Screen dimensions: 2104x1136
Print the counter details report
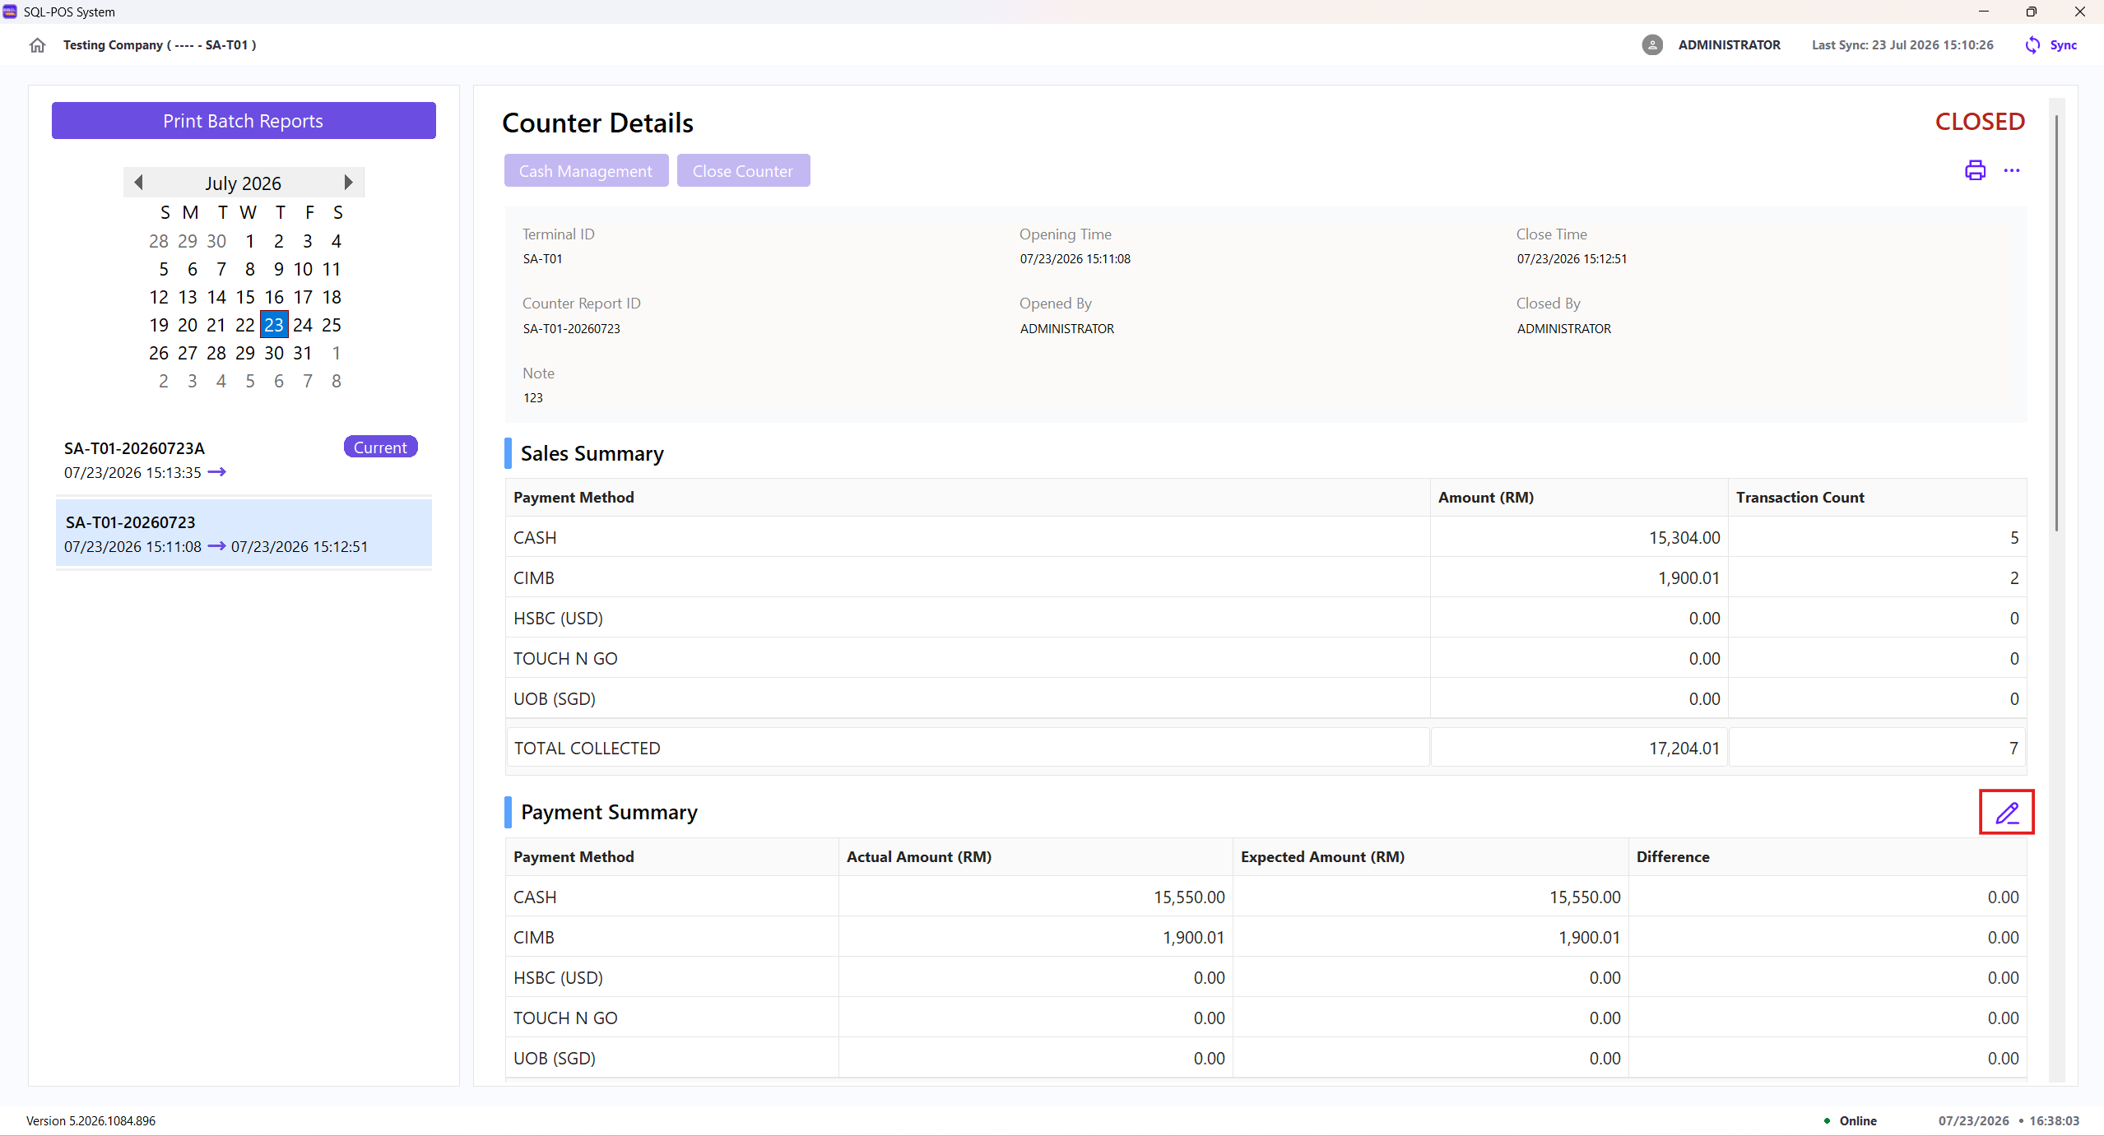[1975, 170]
